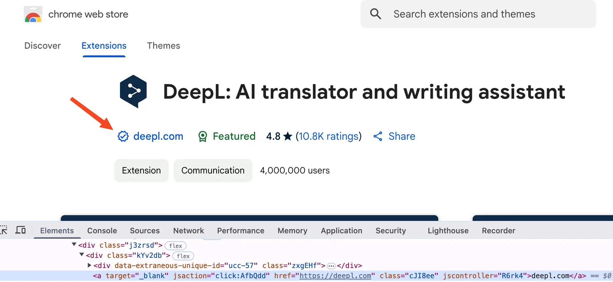Open the Extensions tab
This screenshot has width=613, height=282.
click(x=104, y=46)
